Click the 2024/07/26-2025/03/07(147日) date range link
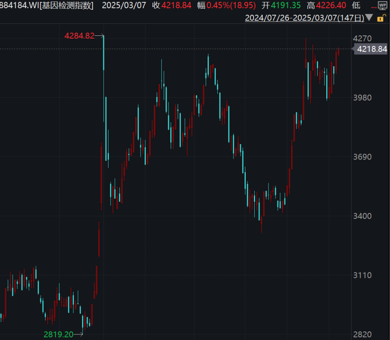This screenshot has width=390, height=340. click(x=304, y=17)
